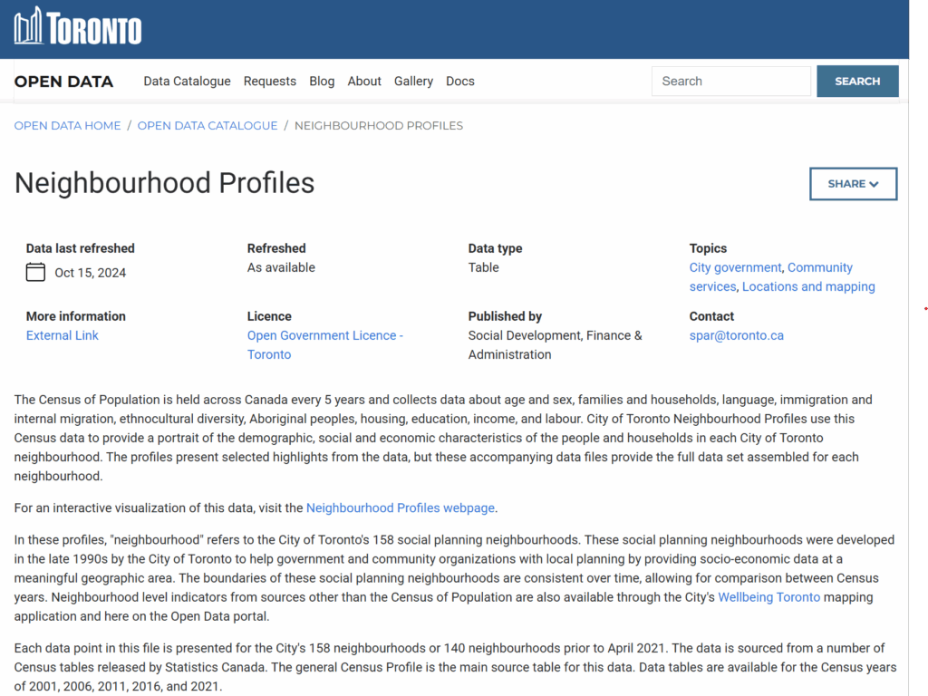Open the Gallery page
Screen dimensions: 928x696
pos(413,82)
